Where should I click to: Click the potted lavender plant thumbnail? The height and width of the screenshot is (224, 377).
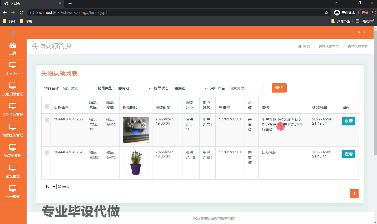coord(136,163)
